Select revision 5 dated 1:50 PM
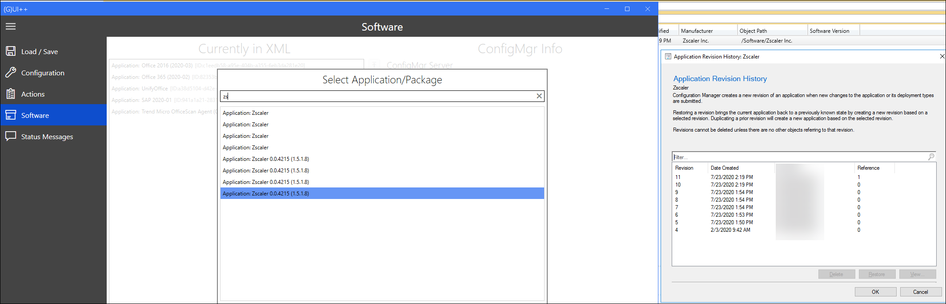The width and height of the screenshot is (946, 304). click(804, 222)
